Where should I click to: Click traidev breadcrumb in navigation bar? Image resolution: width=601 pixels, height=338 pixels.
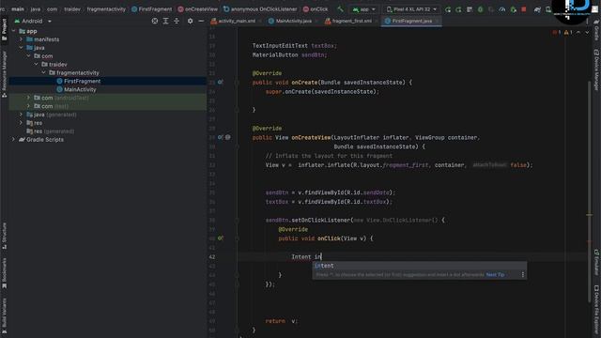pos(72,9)
